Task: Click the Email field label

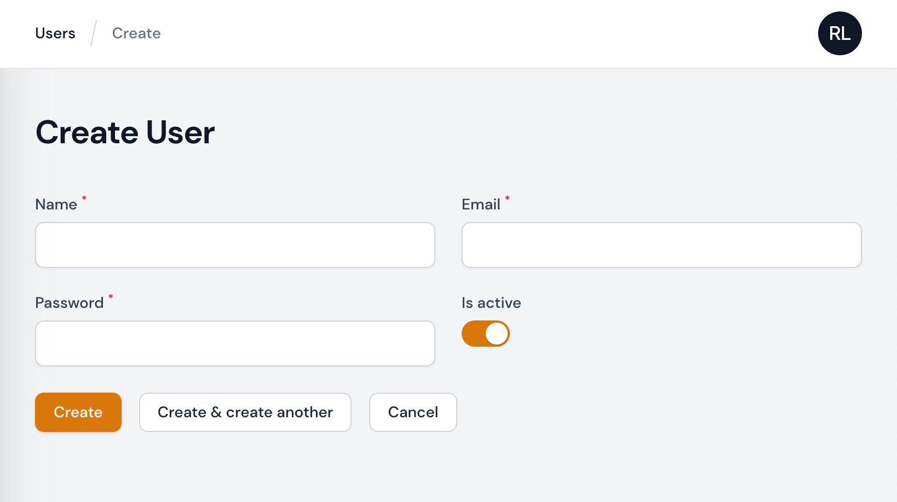Action: [481, 205]
